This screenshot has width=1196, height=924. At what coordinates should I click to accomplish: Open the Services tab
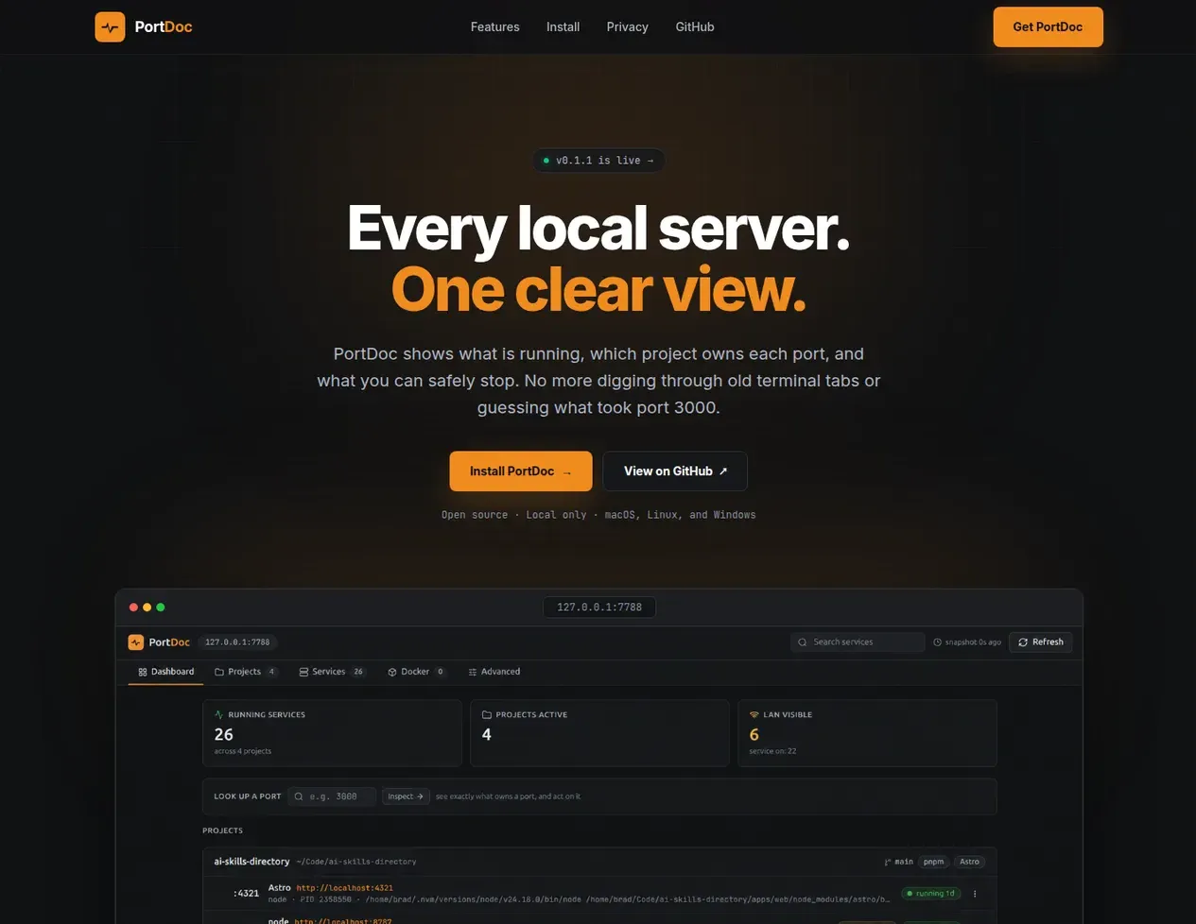[x=332, y=672]
